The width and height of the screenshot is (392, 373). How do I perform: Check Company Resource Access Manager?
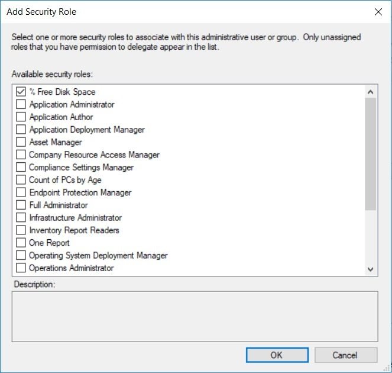pyautogui.click(x=21, y=155)
